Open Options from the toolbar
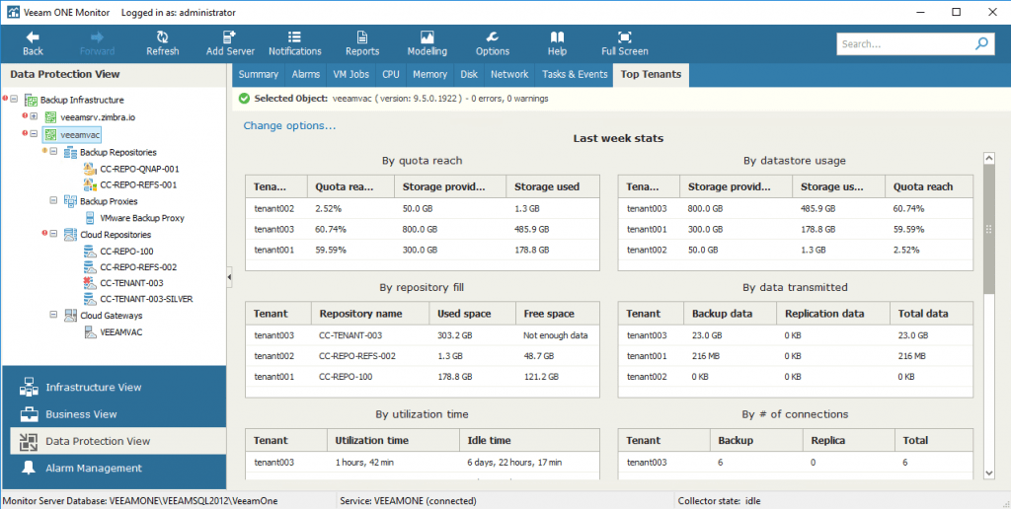The width and height of the screenshot is (1011, 509). click(x=493, y=43)
